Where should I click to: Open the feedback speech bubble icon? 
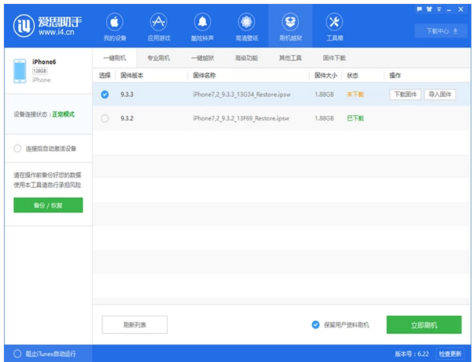[x=420, y=9]
